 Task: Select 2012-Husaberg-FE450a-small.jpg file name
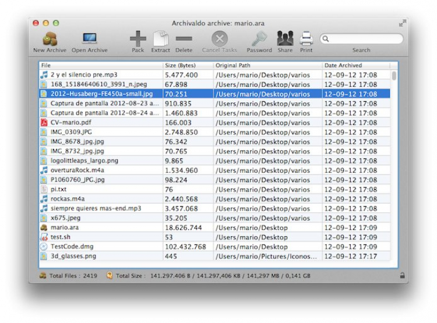point(102,94)
